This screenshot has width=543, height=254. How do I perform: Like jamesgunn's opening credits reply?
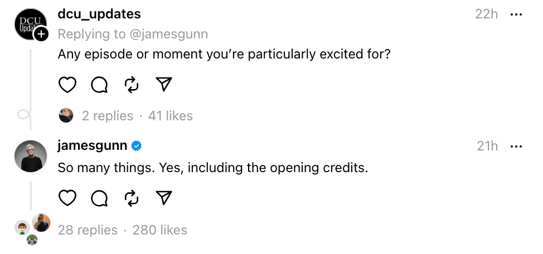click(x=67, y=198)
